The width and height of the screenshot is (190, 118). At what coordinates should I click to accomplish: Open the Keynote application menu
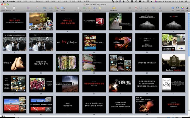tap(11, 1)
